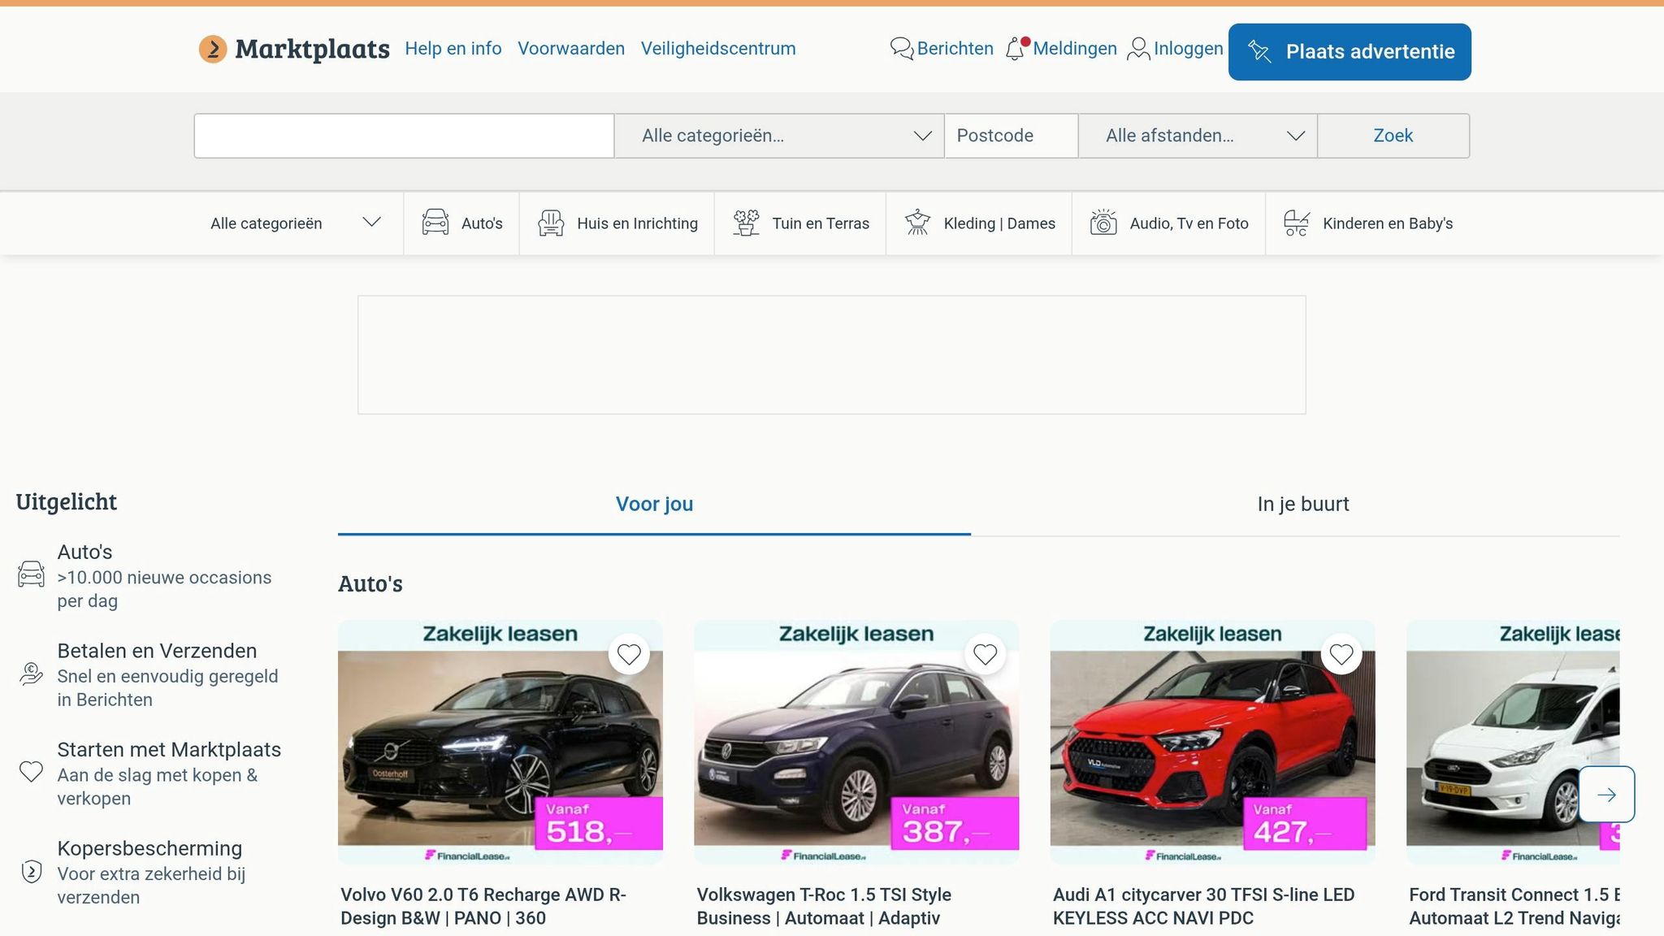Open the Auto's category in the nav bar
Viewport: 1664px width, 936px height.
point(461,223)
